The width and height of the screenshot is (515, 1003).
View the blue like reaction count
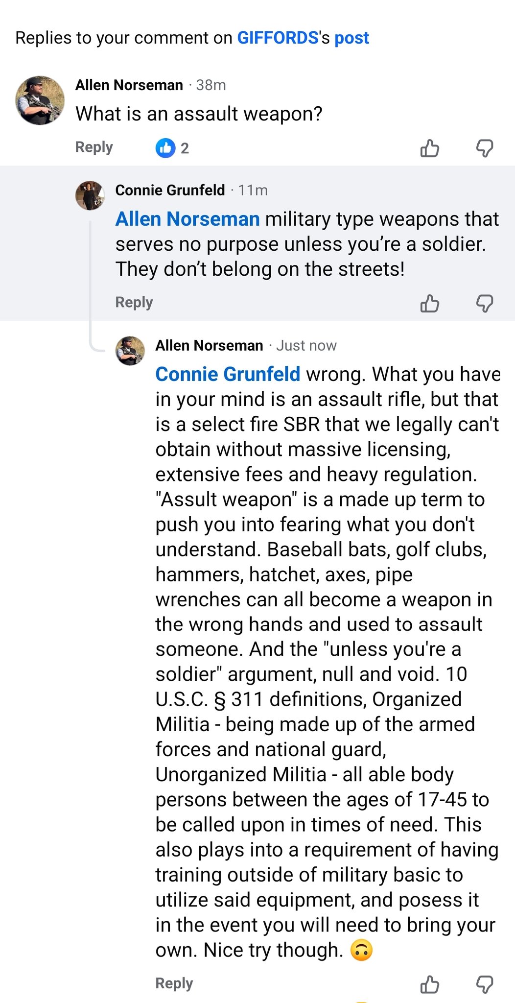pyautogui.click(x=172, y=148)
